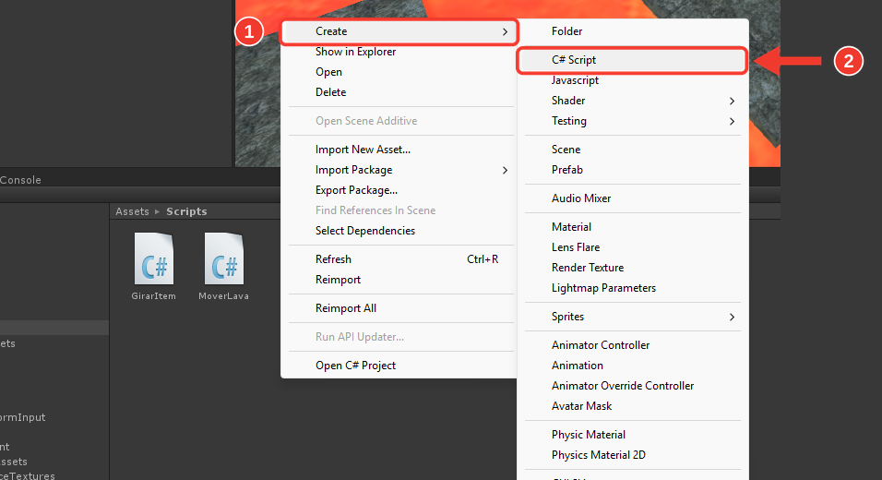Select Physics Material 2D entry
882x480 pixels.
[x=632, y=455]
